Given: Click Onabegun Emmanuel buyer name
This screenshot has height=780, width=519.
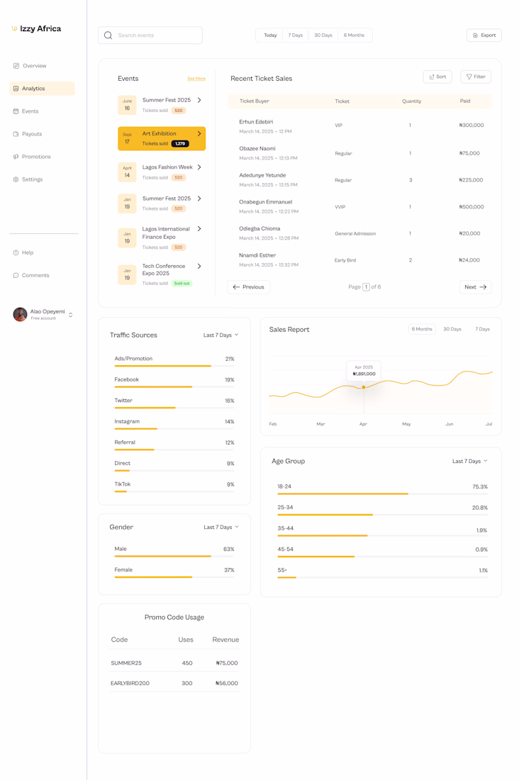Looking at the screenshot, I should pos(266,202).
